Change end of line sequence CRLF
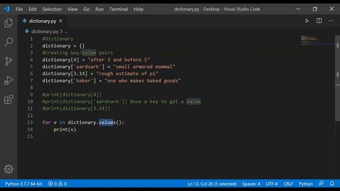 point(288,184)
